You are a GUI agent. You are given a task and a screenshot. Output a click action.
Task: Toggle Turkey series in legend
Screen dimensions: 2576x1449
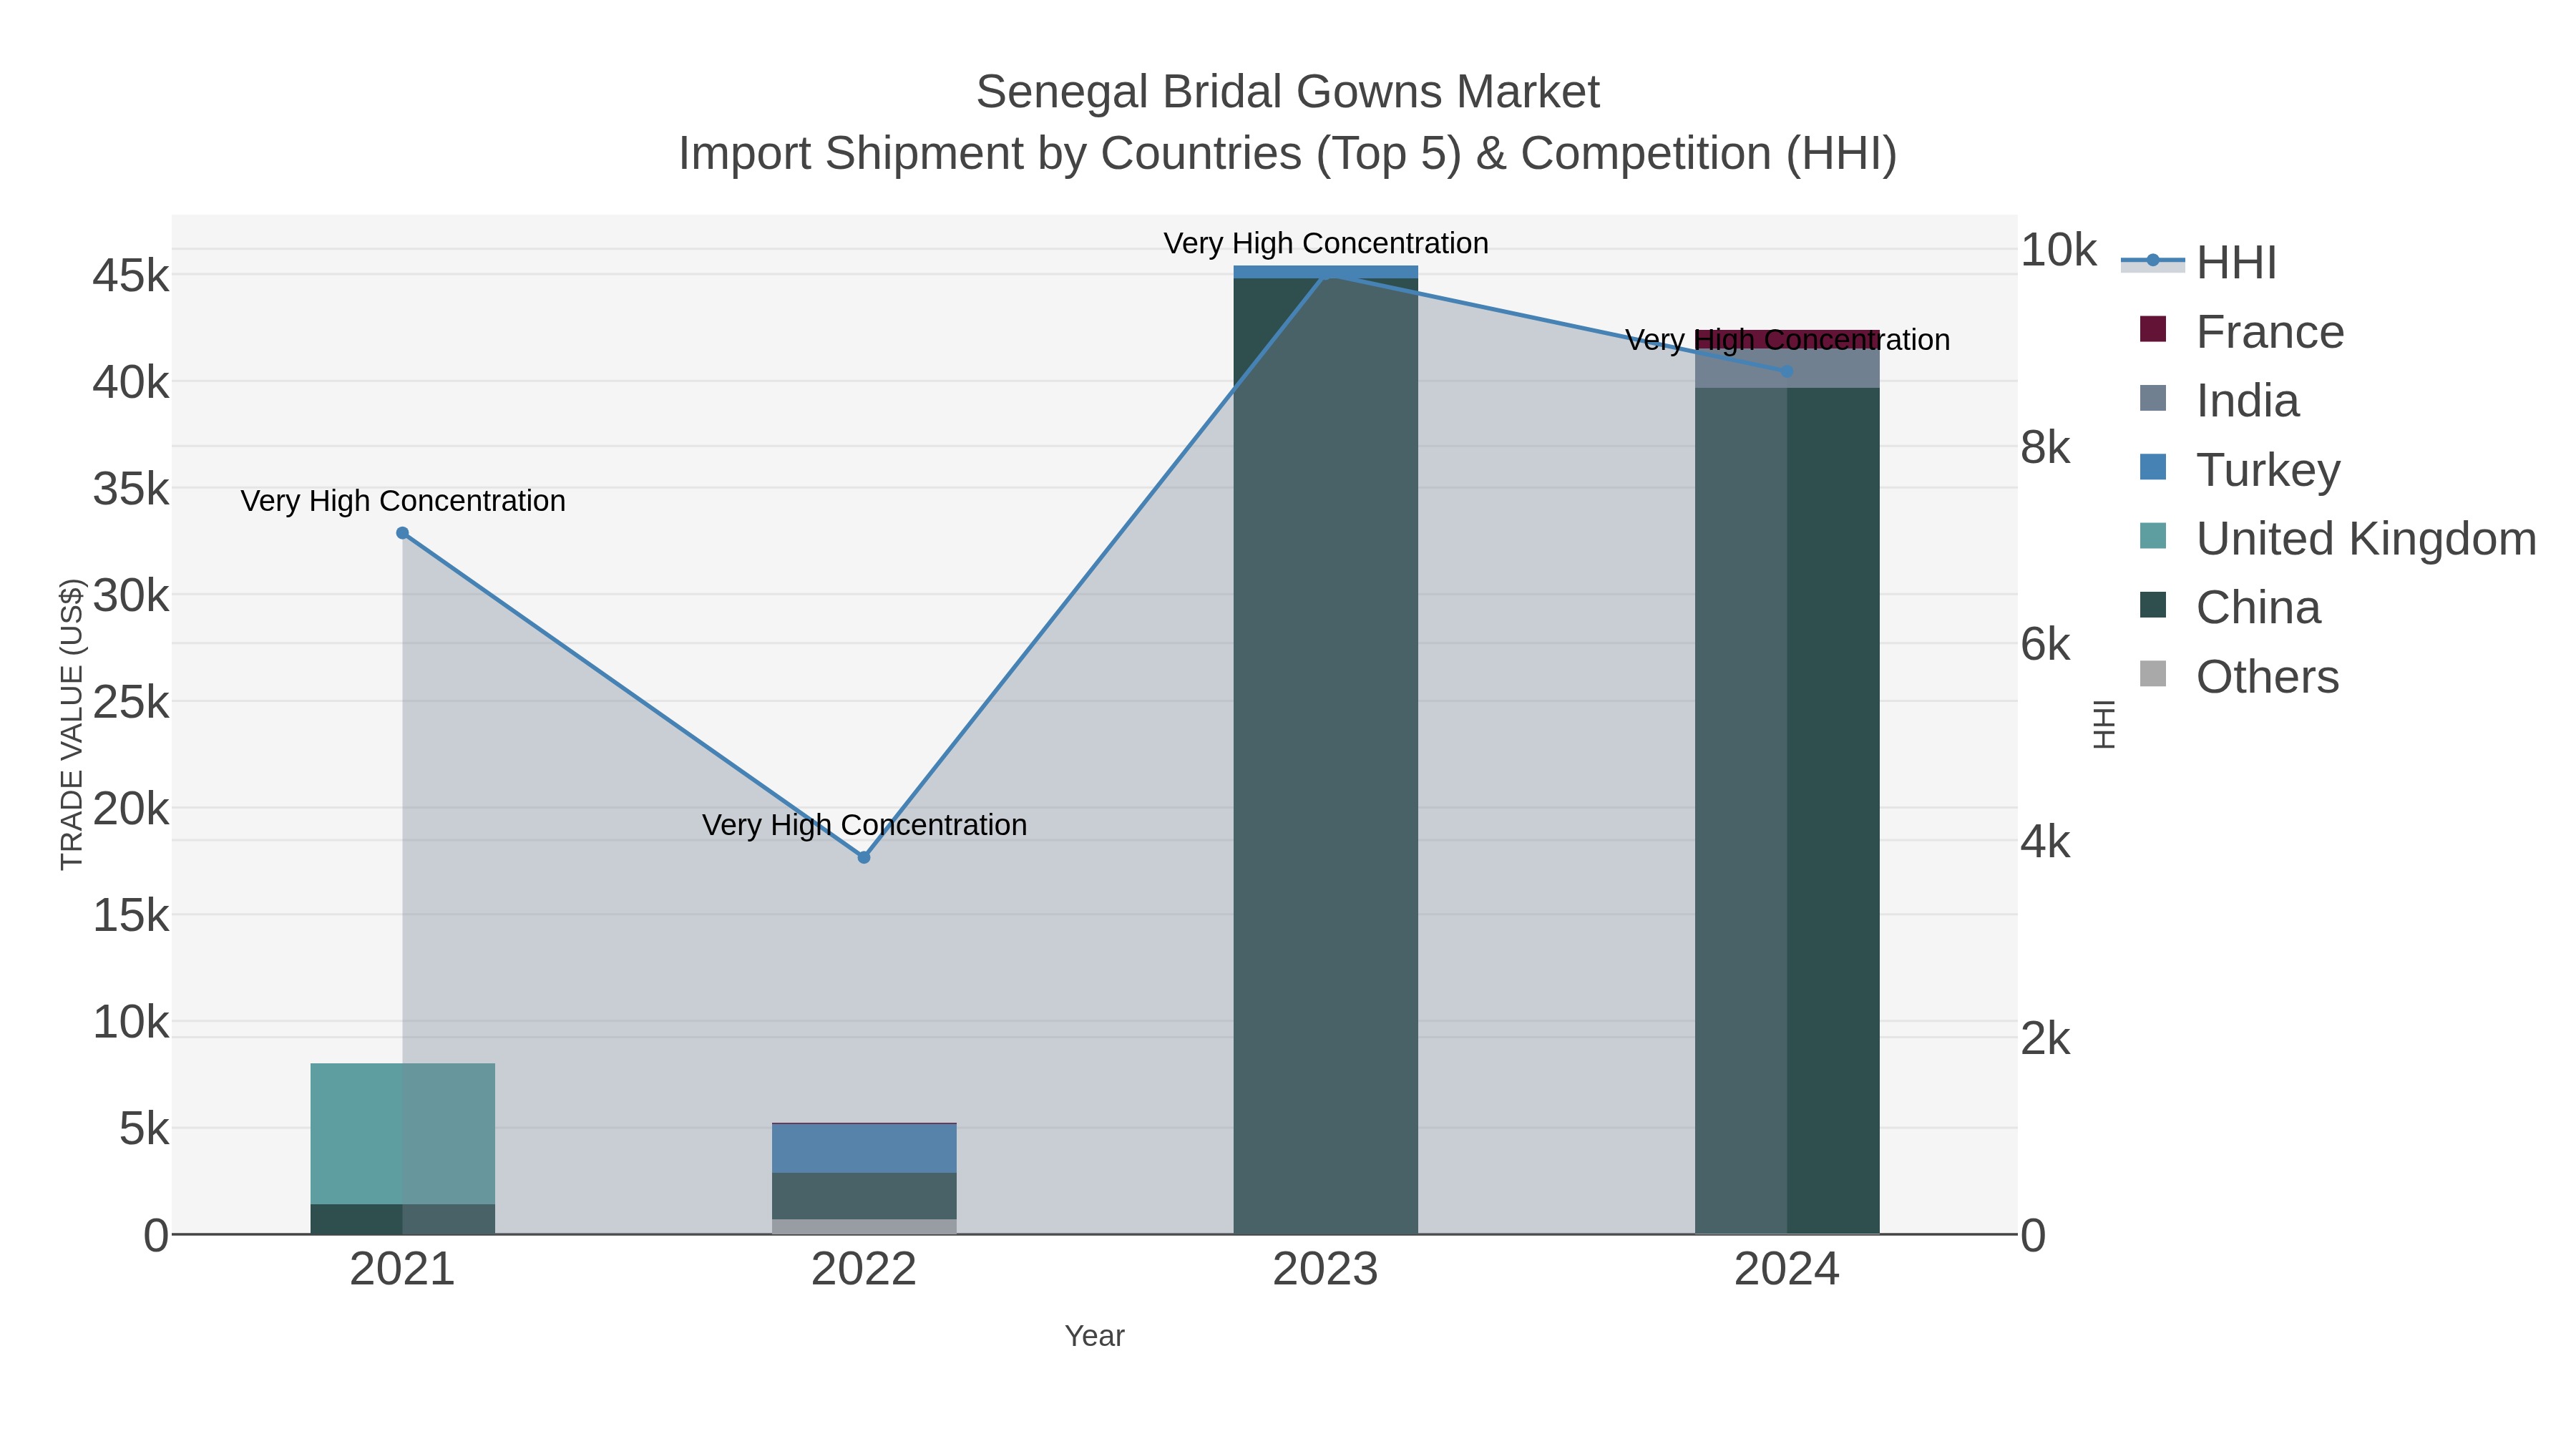(2240, 469)
